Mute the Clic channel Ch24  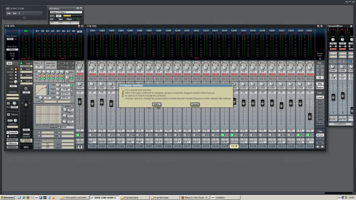point(308,79)
